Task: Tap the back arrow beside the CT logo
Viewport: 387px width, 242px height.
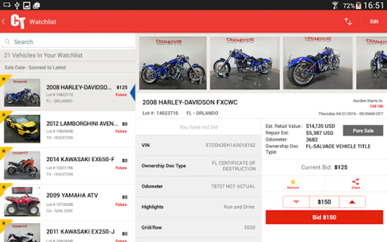Action: click(3, 22)
